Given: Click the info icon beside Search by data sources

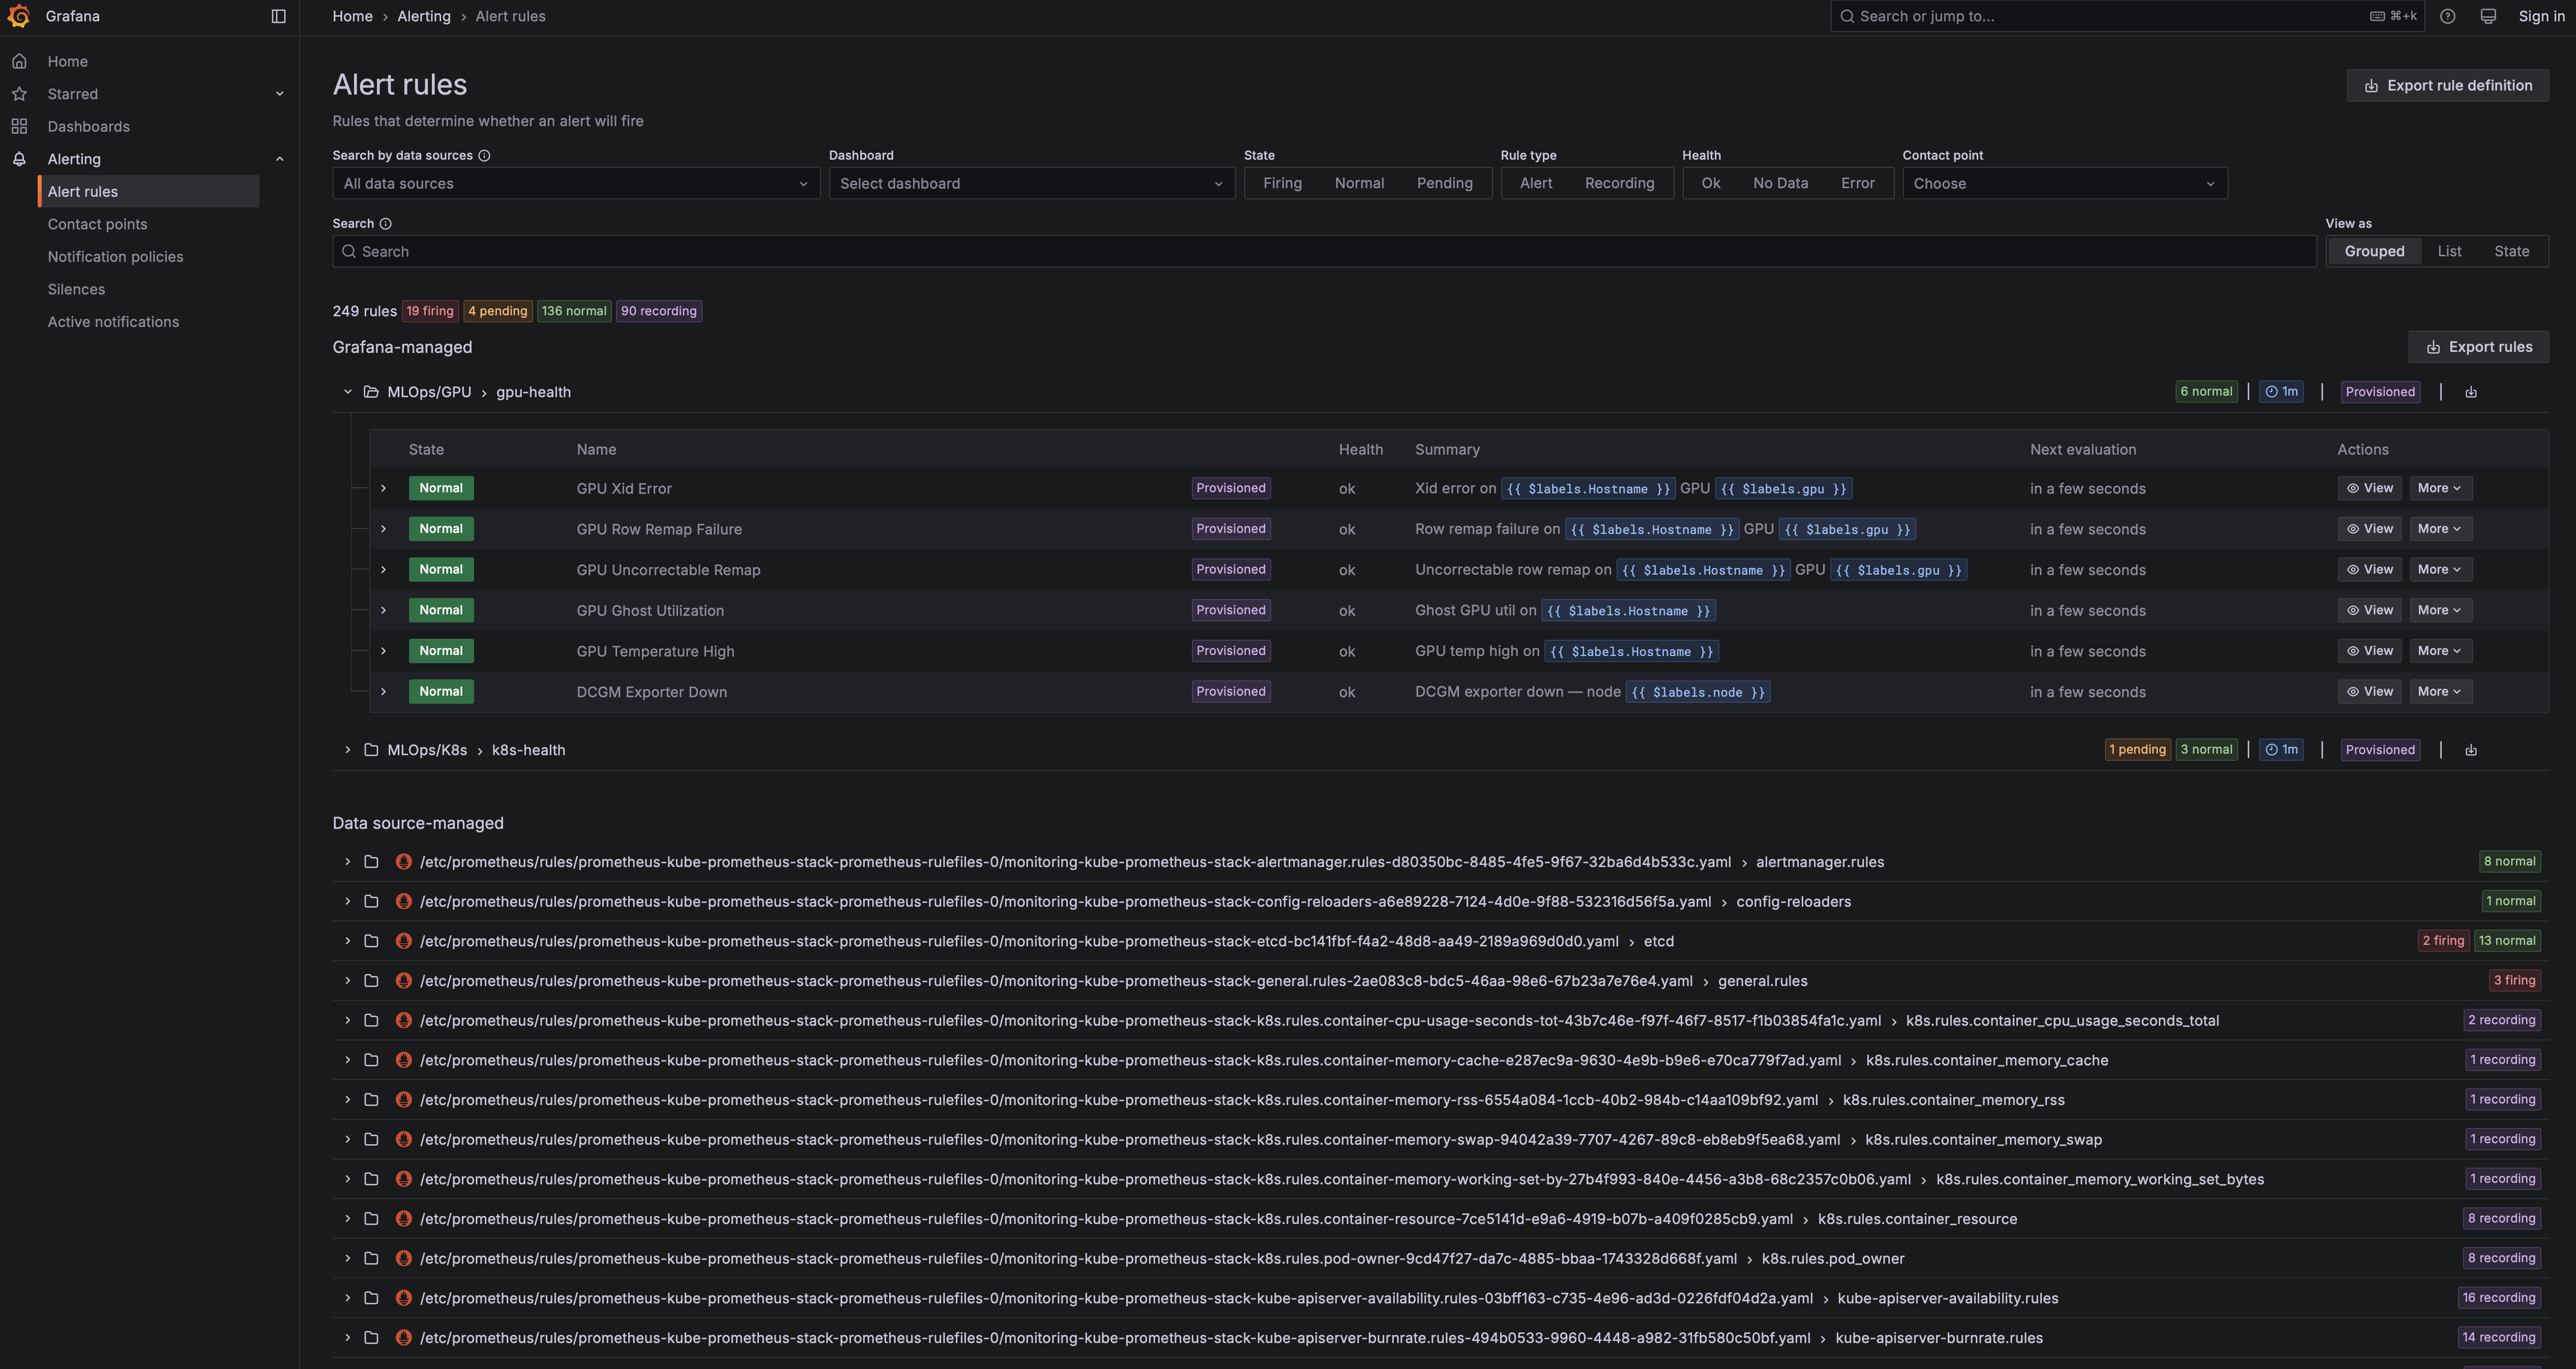Looking at the screenshot, I should point(484,155).
